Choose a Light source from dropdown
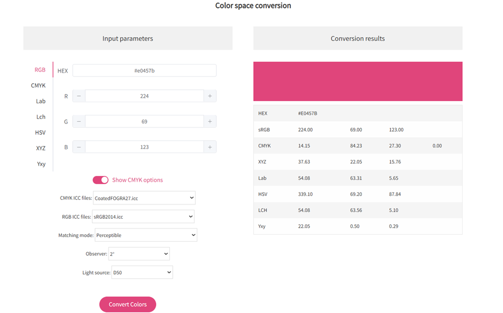Image resolution: width=503 pixels, height=313 pixels. tap(141, 272)
